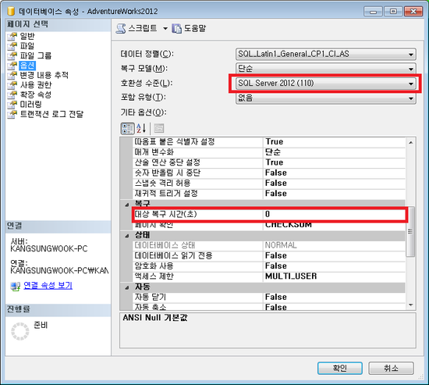Select 파일 그룹 page

(x=36, y=55)
